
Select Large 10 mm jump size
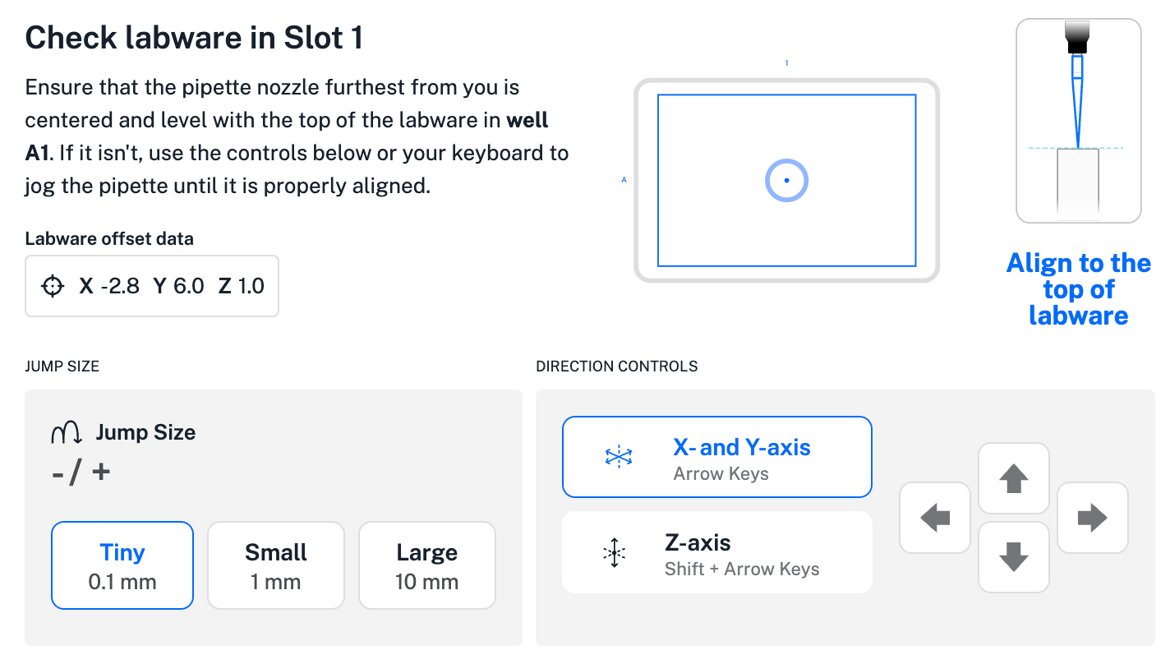tap(427, 565)
